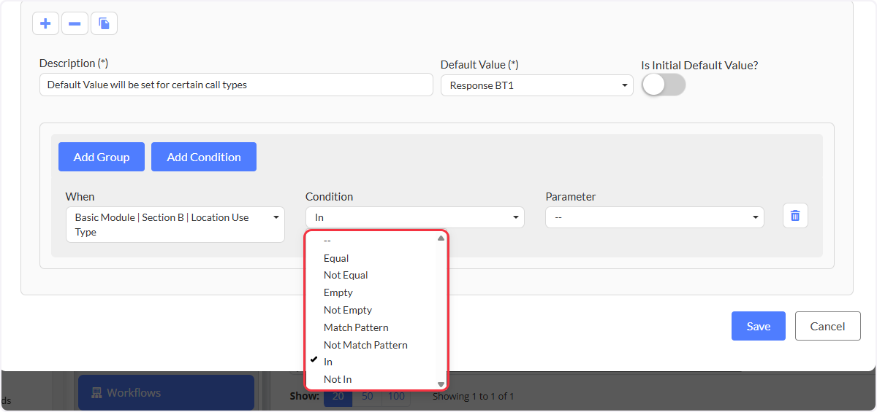Open the Parameter dropdown
Viewport: 877px width, 412px height.
[x=655, y=217]
